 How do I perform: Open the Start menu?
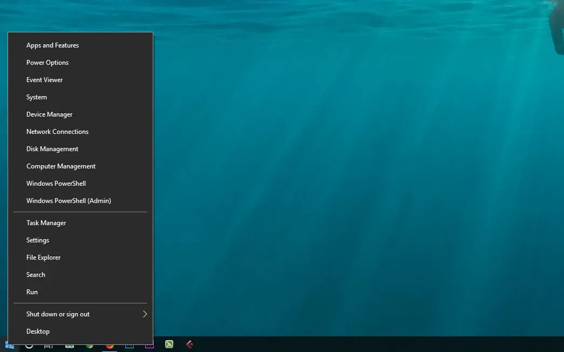pyautogui.click(x=10, y=344)
